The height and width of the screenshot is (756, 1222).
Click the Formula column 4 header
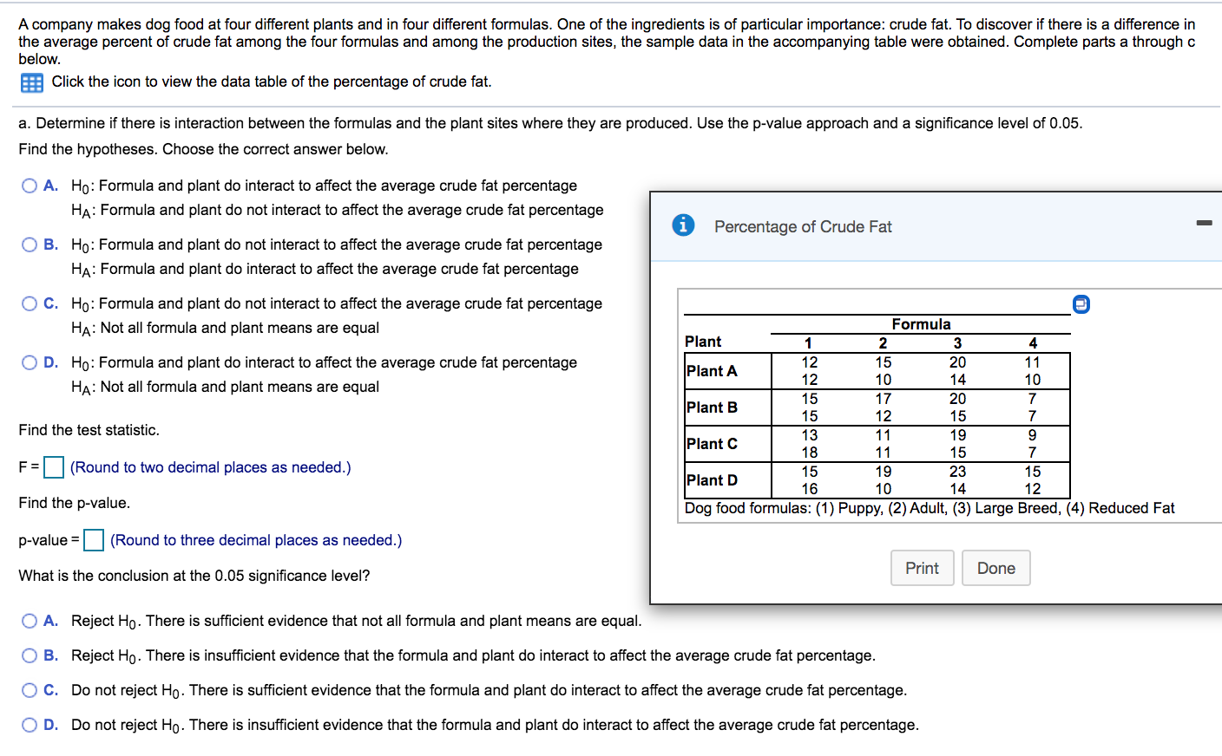pos(1032,342)
